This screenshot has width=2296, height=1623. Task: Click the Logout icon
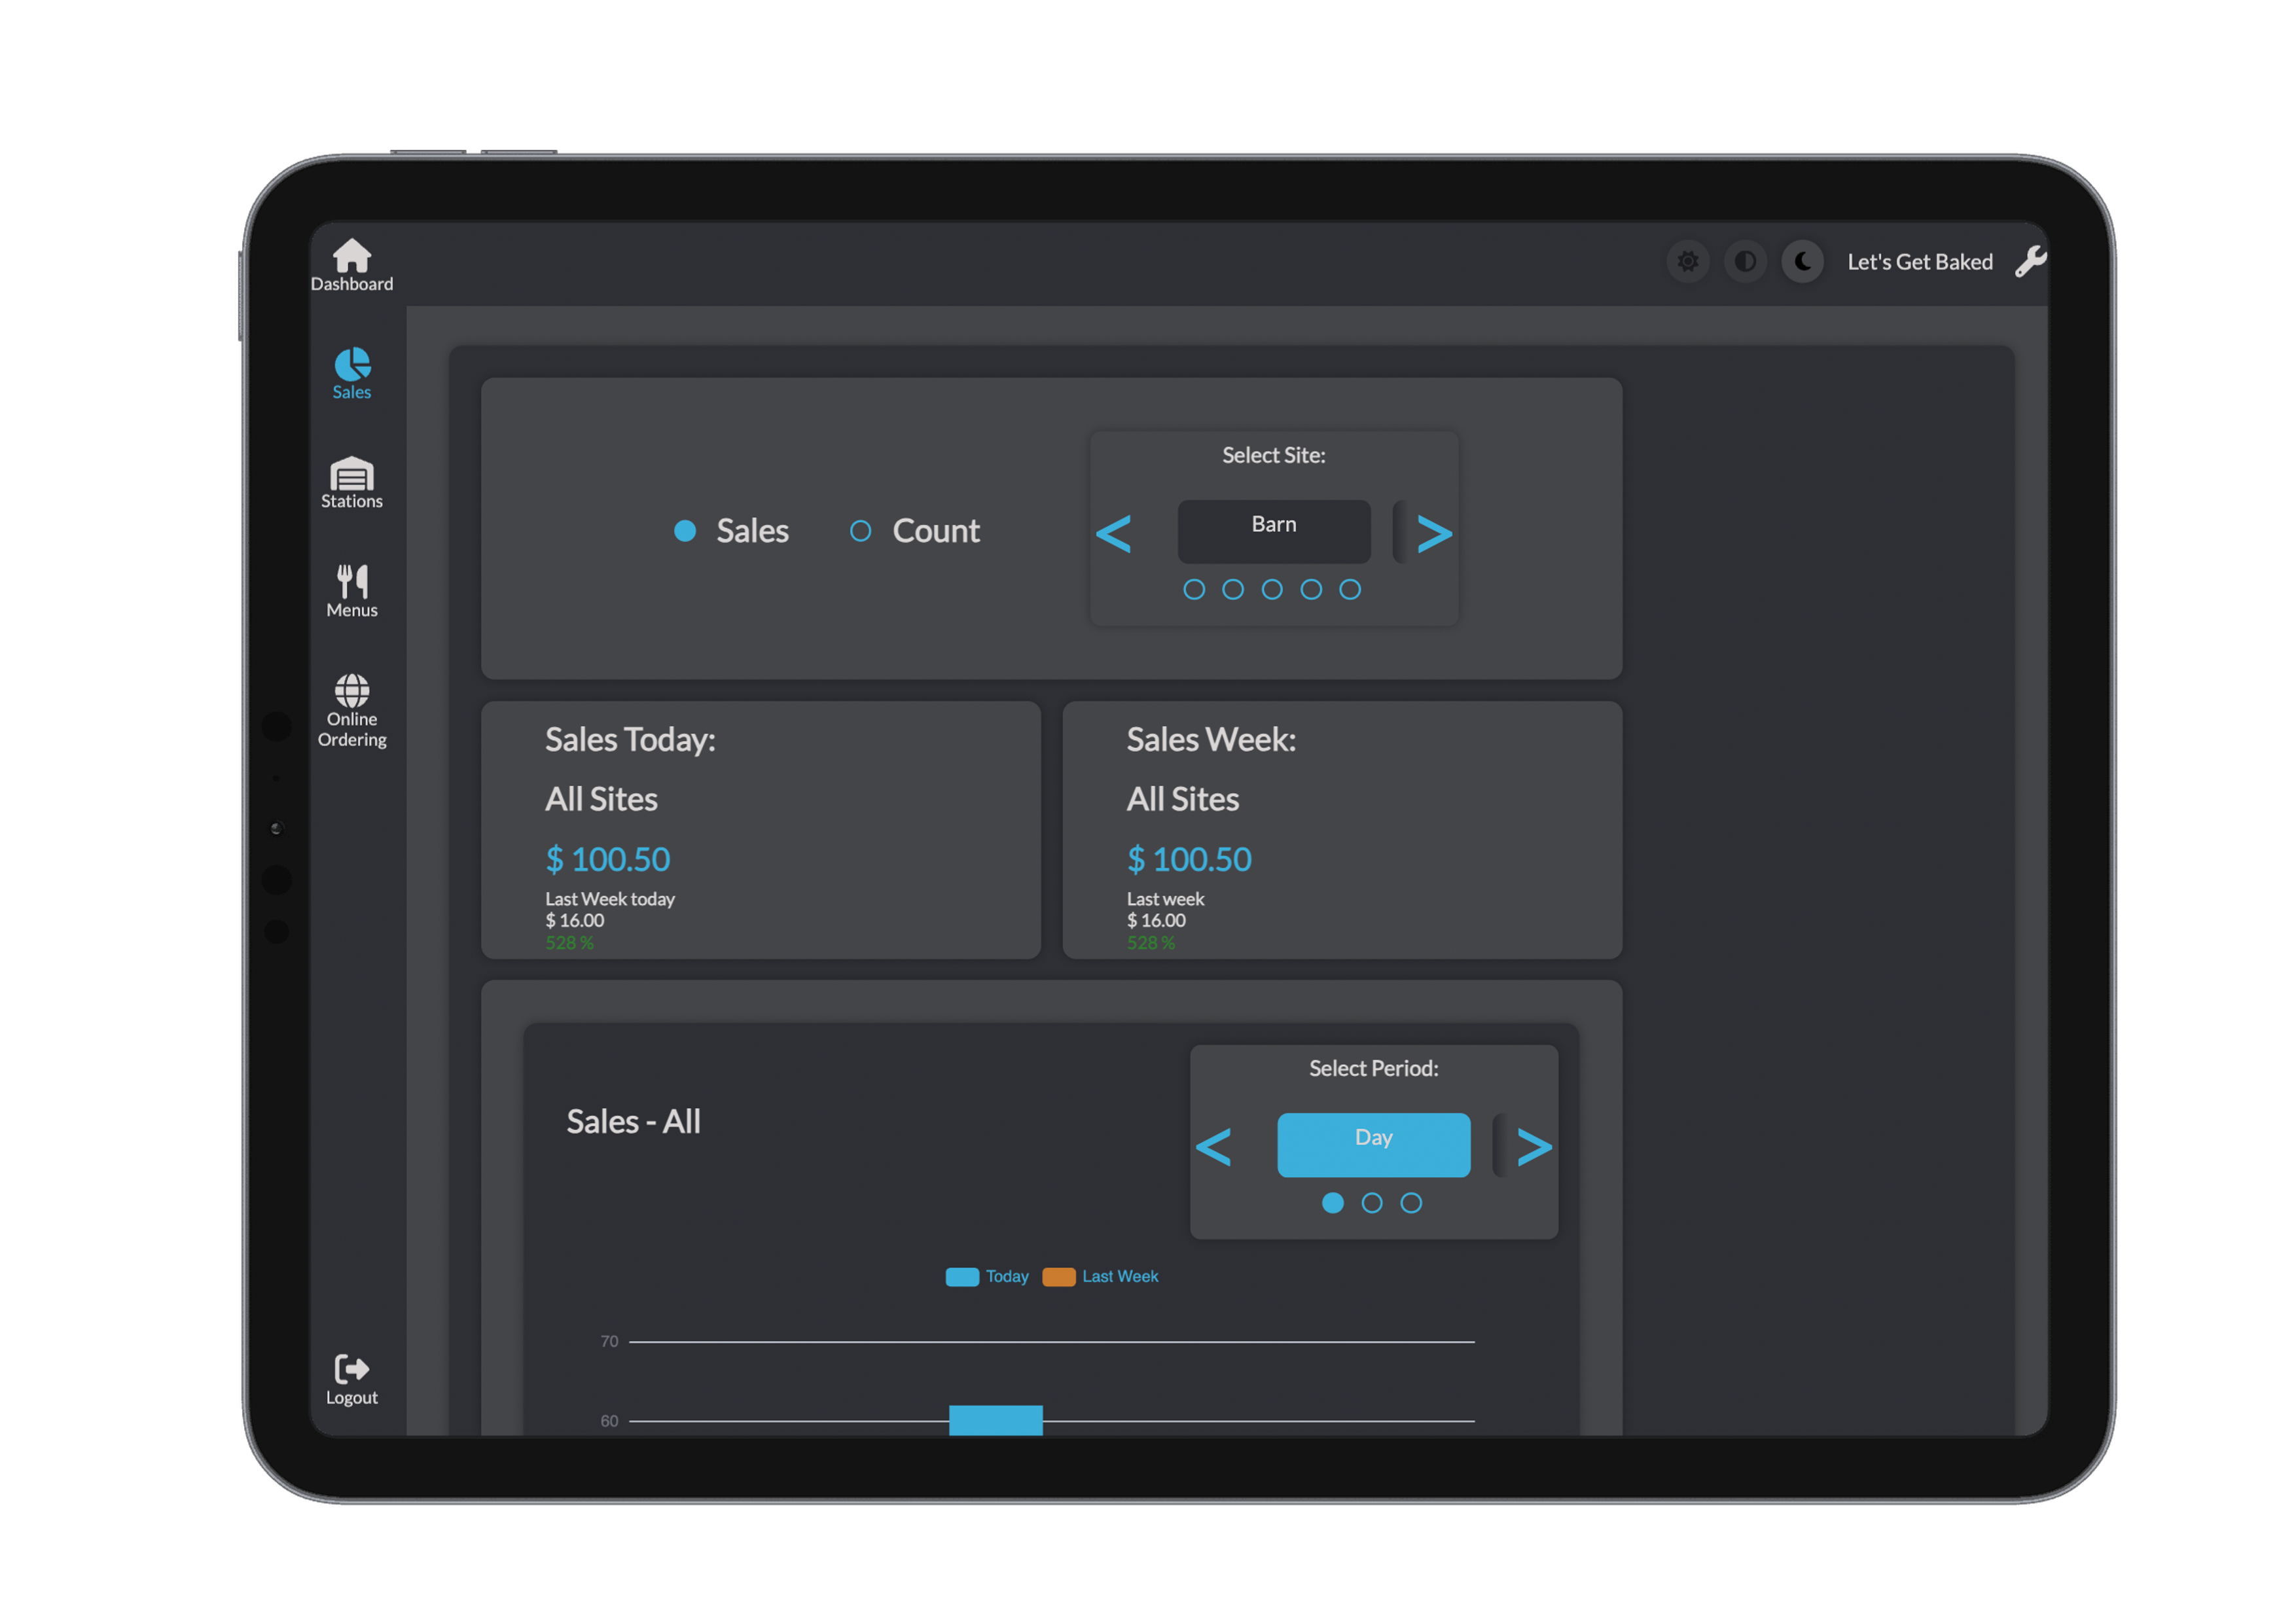351,1368
